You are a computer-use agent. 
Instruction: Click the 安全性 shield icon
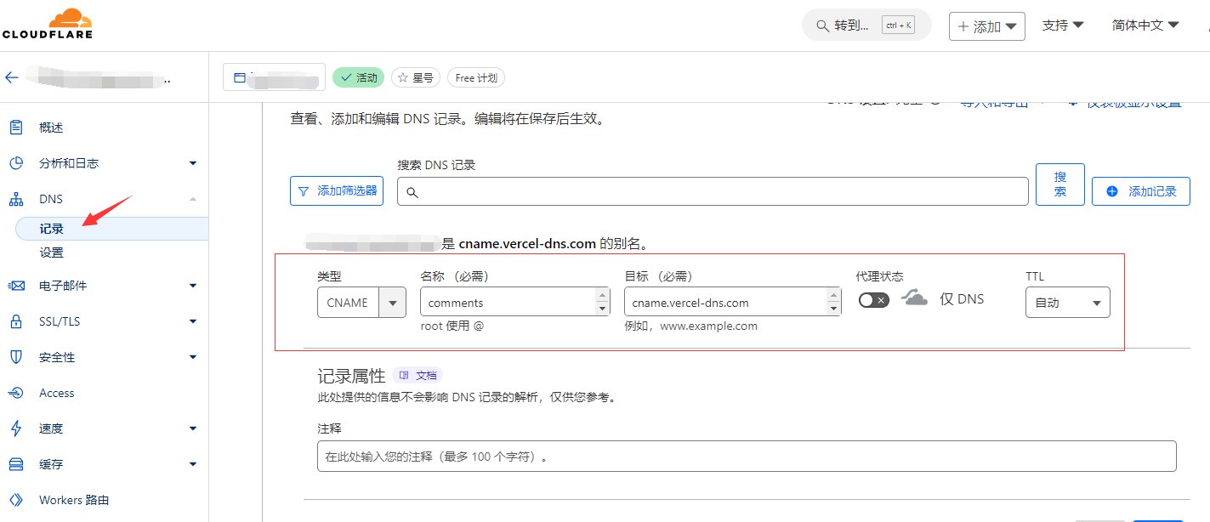click(15, 357)
